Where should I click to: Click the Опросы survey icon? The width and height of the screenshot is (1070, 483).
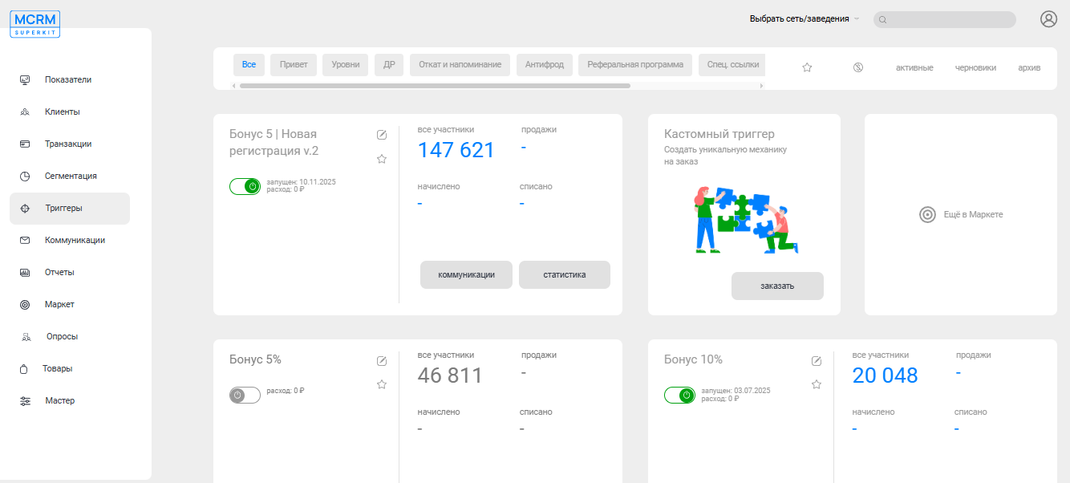tap(26, 336)
